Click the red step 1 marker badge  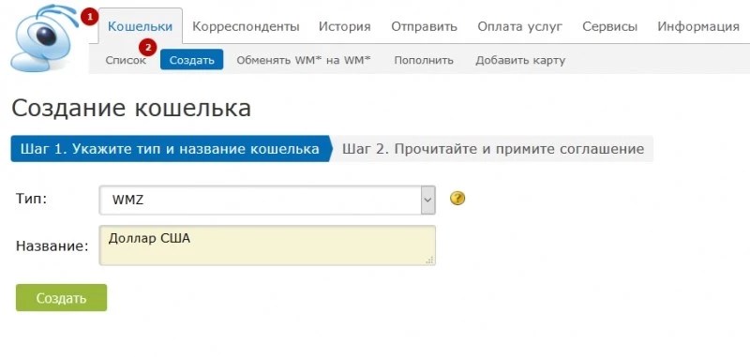point(89,18)
